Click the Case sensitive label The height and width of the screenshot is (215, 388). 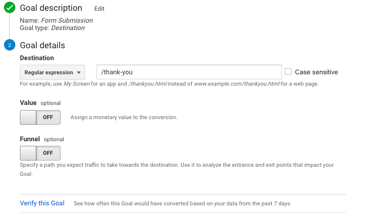click(x=316, y=72)
